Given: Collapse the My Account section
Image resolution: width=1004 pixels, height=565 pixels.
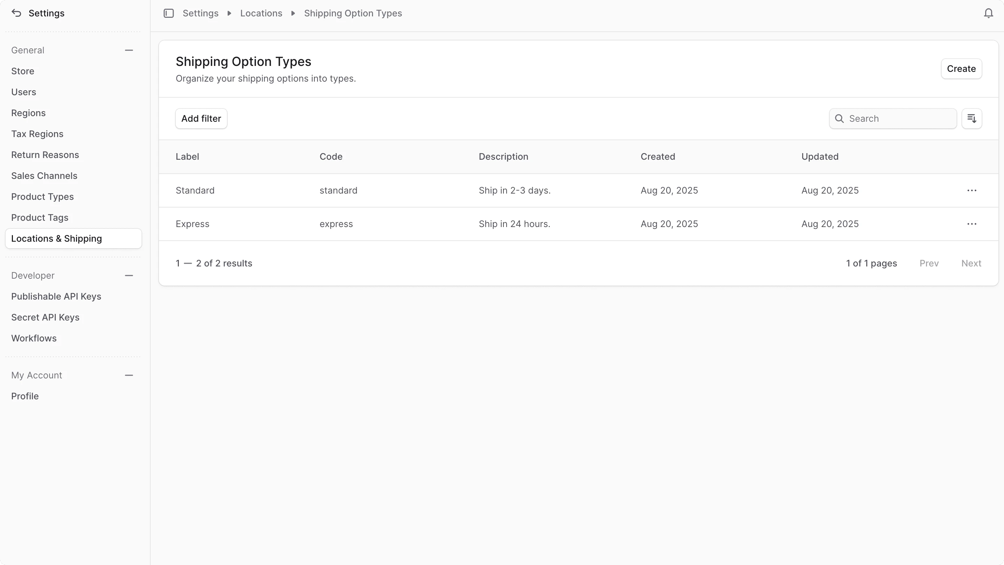Looking at the screenshot, I should pos(129,375).
